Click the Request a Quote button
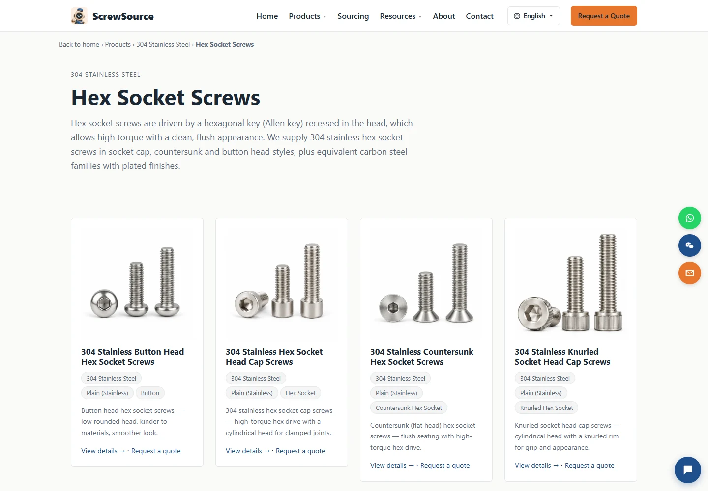Image resolution: width=708 pixels, height=491 pixels. coord(604,16)
